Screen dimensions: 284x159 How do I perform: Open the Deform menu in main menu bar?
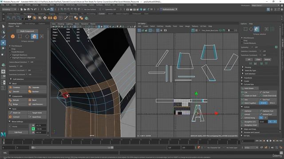tap(107, 5)
